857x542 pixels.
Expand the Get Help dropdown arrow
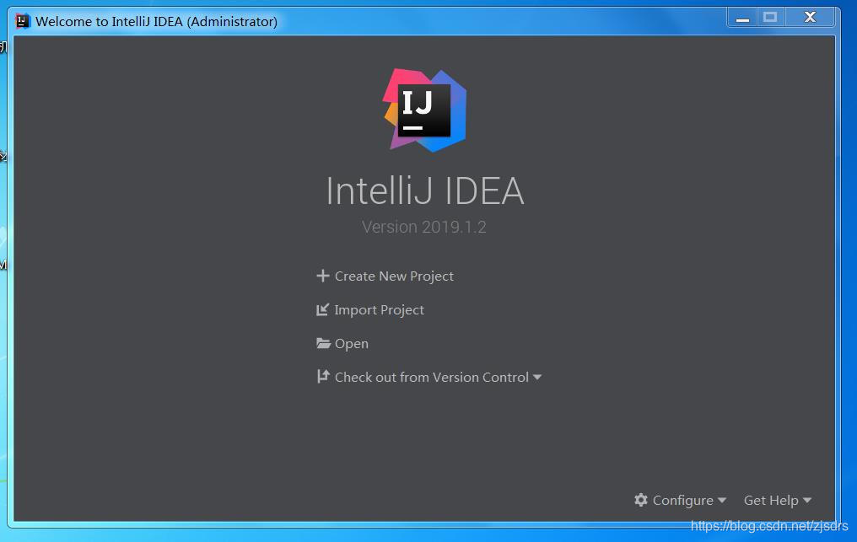[807, 501]
